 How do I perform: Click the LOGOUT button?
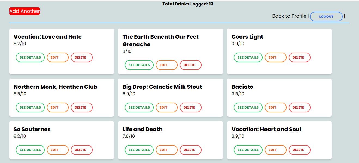326,16
